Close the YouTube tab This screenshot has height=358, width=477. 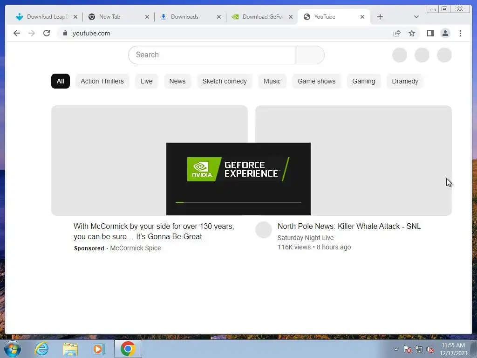(362, 17)
